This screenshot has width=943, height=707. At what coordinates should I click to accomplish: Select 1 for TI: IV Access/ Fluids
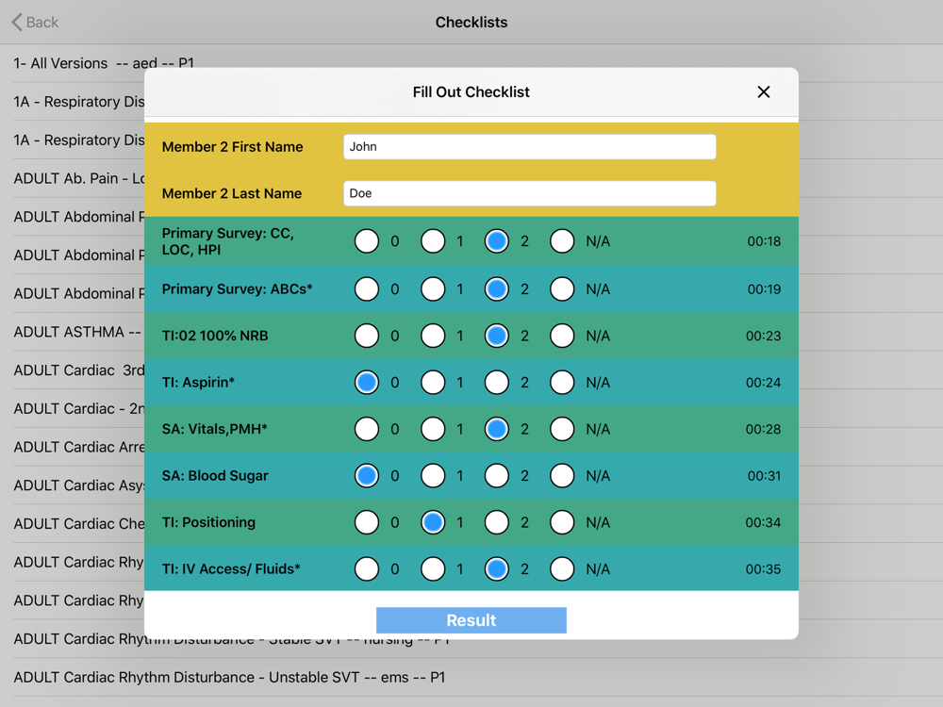coord(433,568)
